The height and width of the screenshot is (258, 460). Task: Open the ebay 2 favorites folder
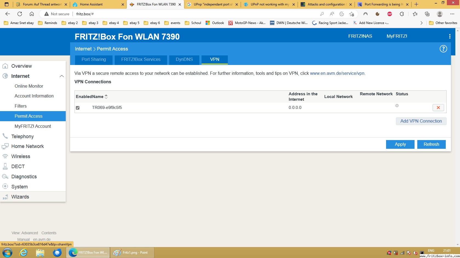[70, 23]
